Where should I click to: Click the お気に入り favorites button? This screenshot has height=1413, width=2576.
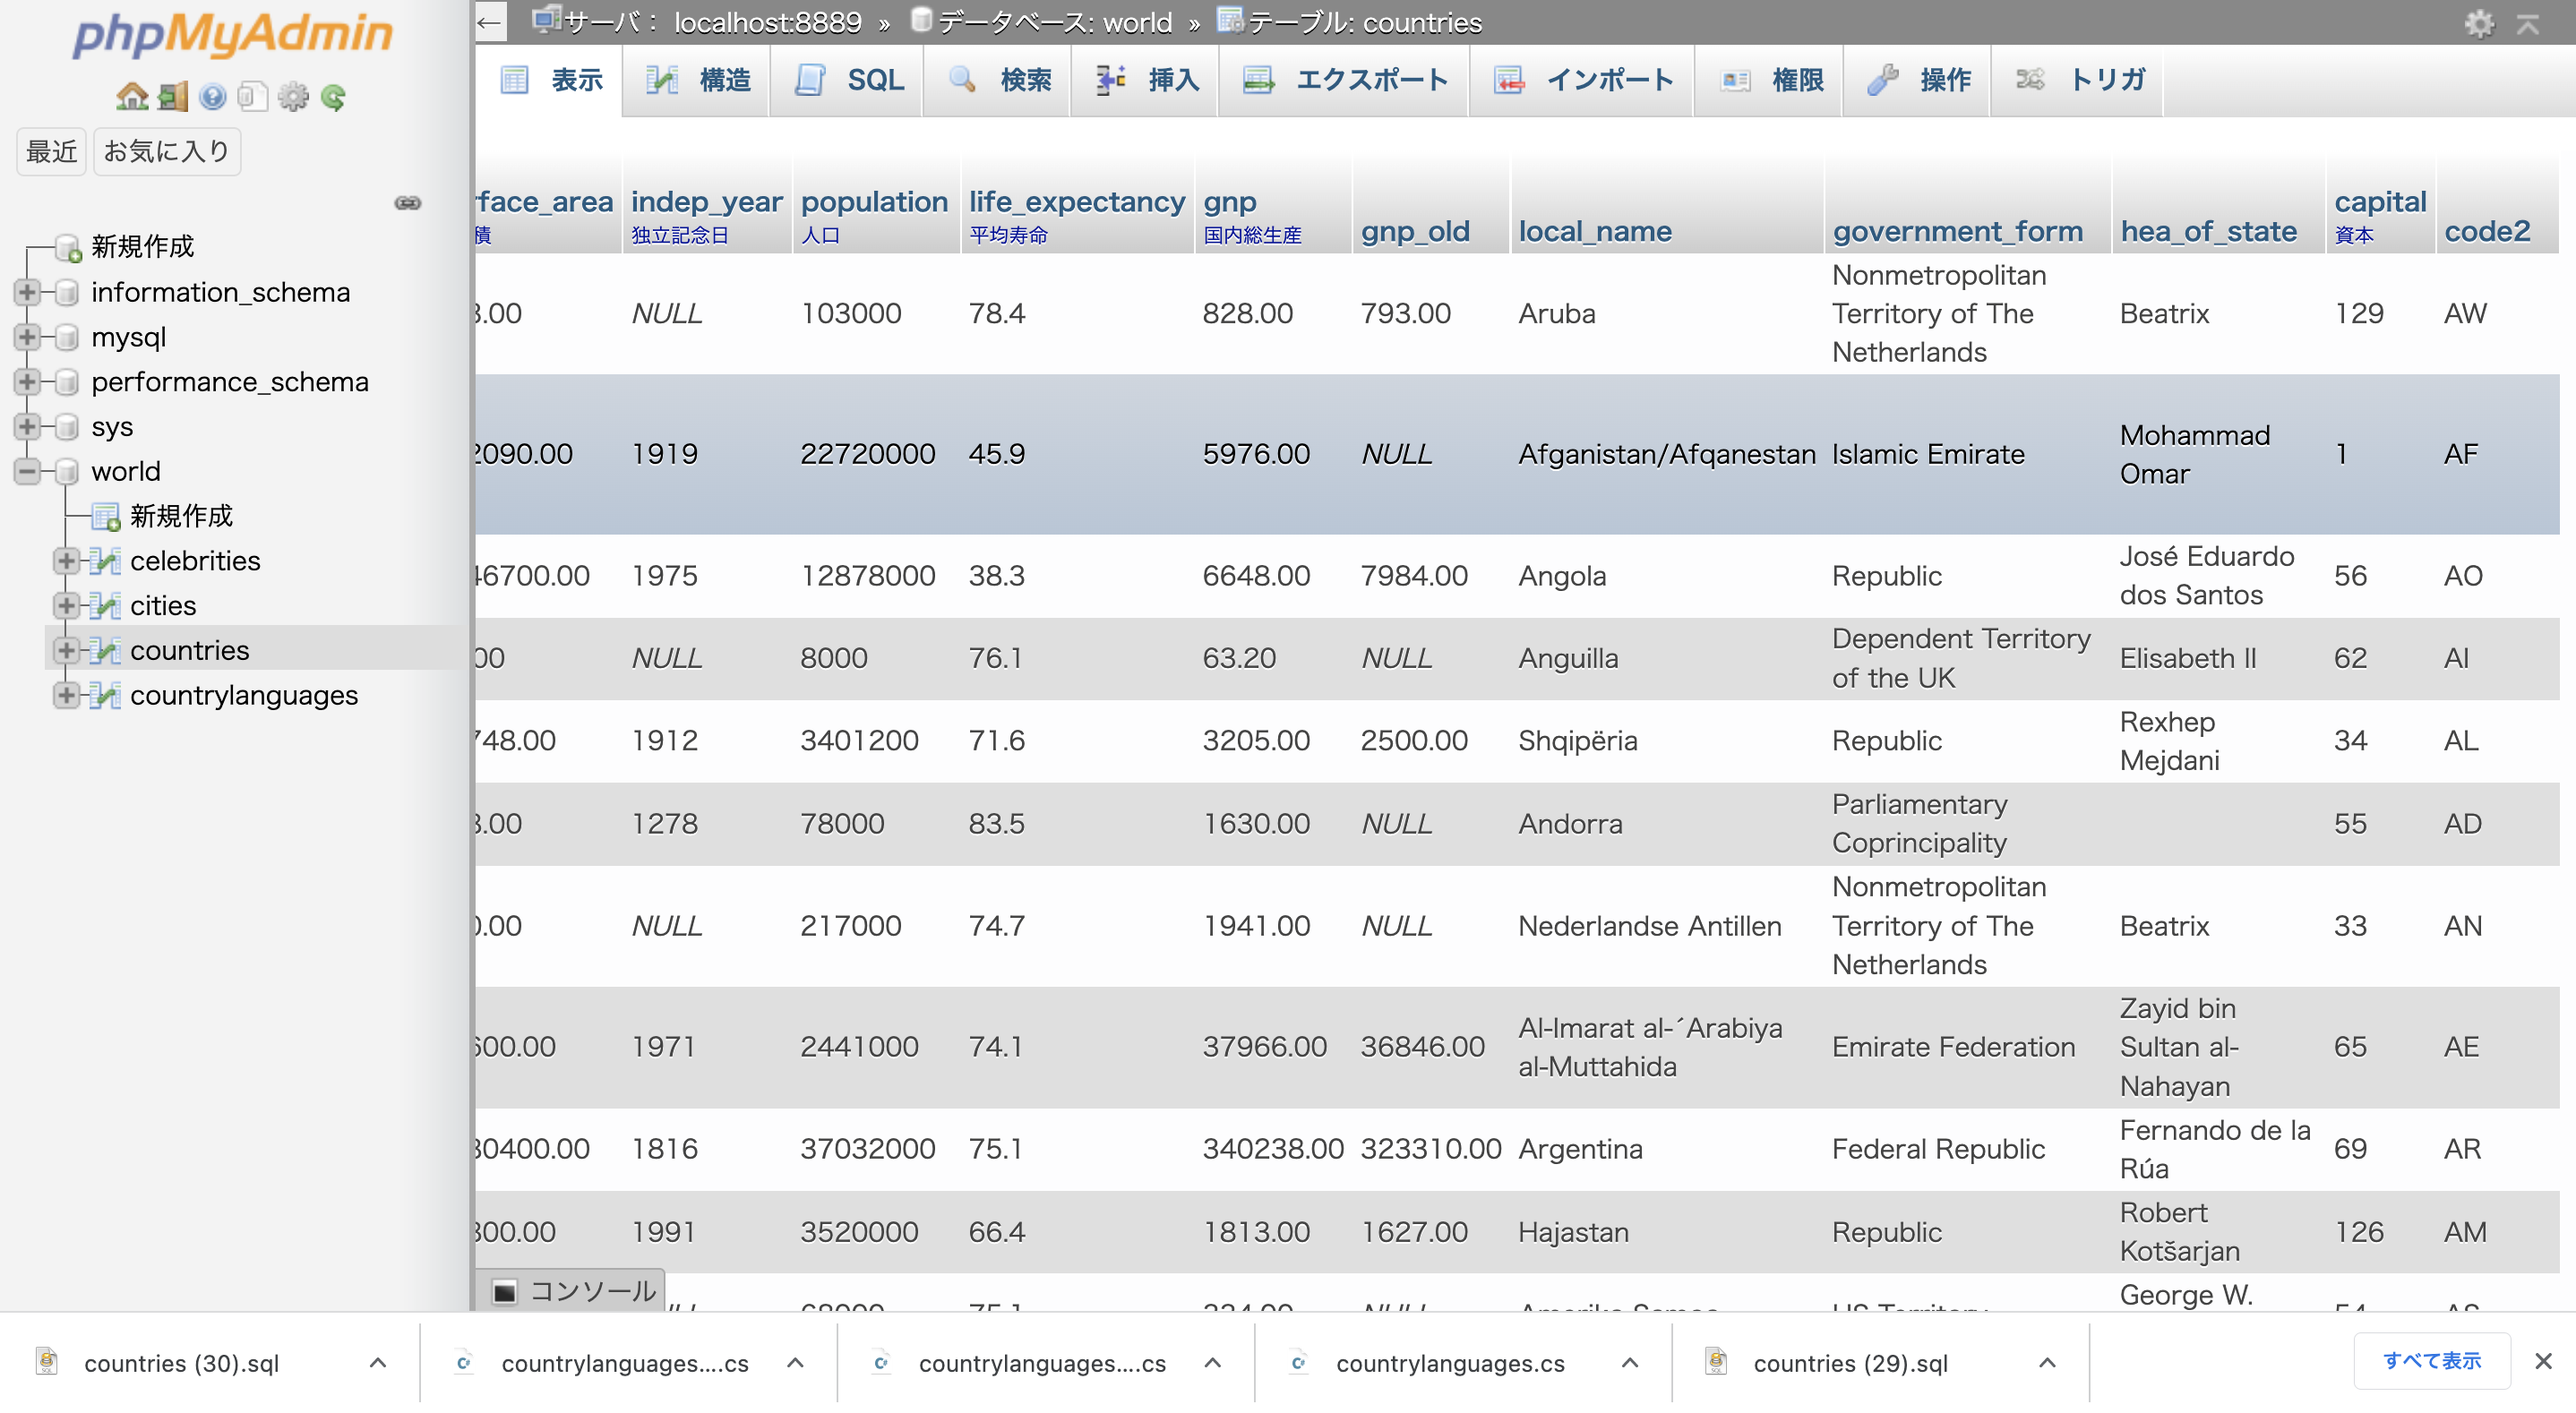click(166, 151)
